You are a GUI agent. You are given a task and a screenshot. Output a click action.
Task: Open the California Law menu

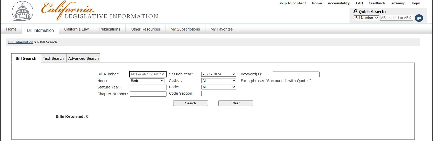[76, 29]
